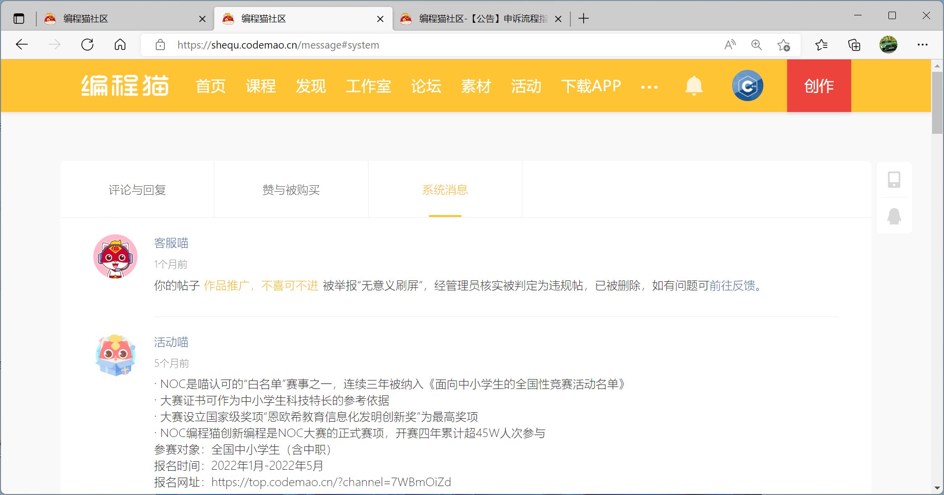Click the red 创作 button

tap(819, 86)
